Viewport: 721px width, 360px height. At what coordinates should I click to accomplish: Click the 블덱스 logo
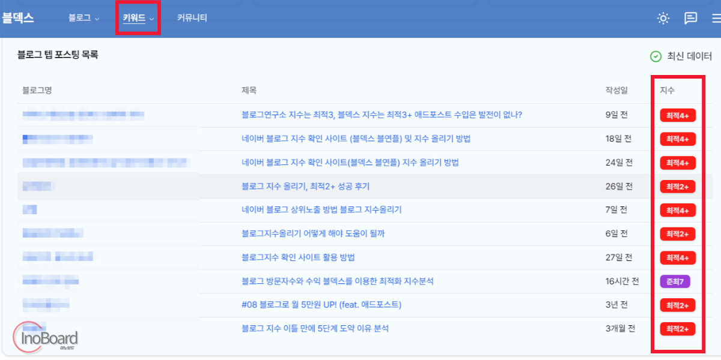(17, 18)
